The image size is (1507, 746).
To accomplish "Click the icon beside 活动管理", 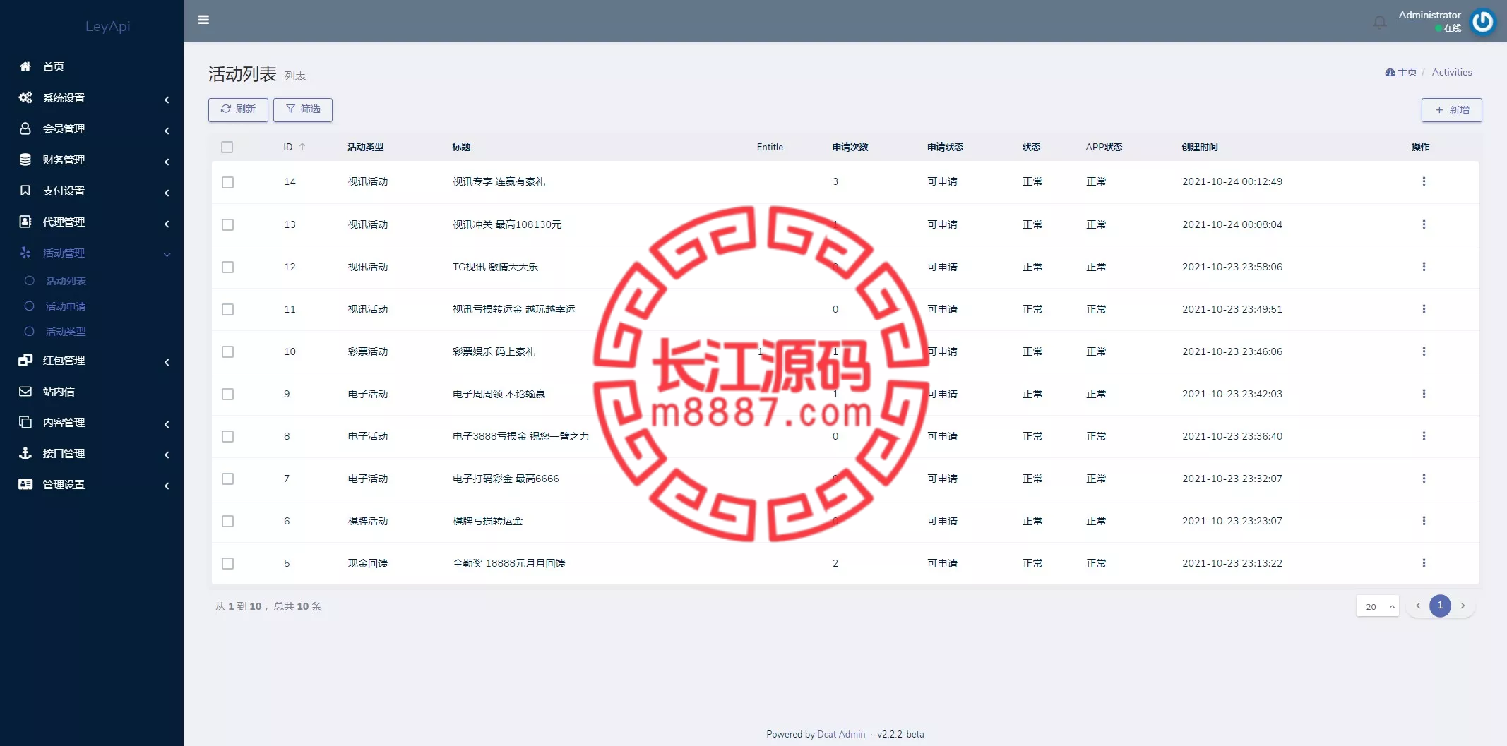I will click(25, 253).
